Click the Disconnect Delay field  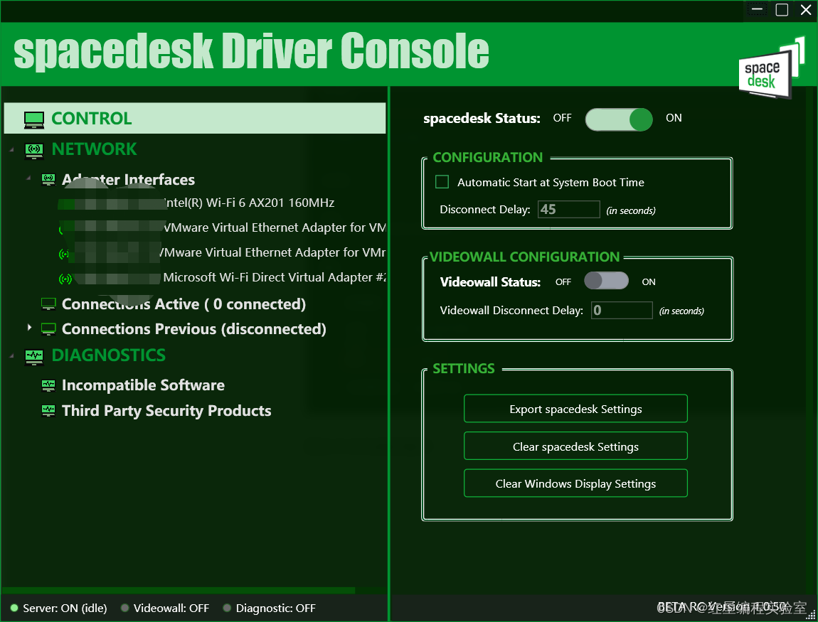(568, 210)
